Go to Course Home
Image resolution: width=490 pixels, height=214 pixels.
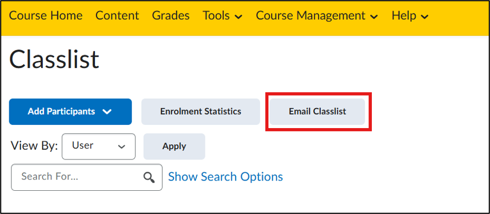tap(46, 16)
